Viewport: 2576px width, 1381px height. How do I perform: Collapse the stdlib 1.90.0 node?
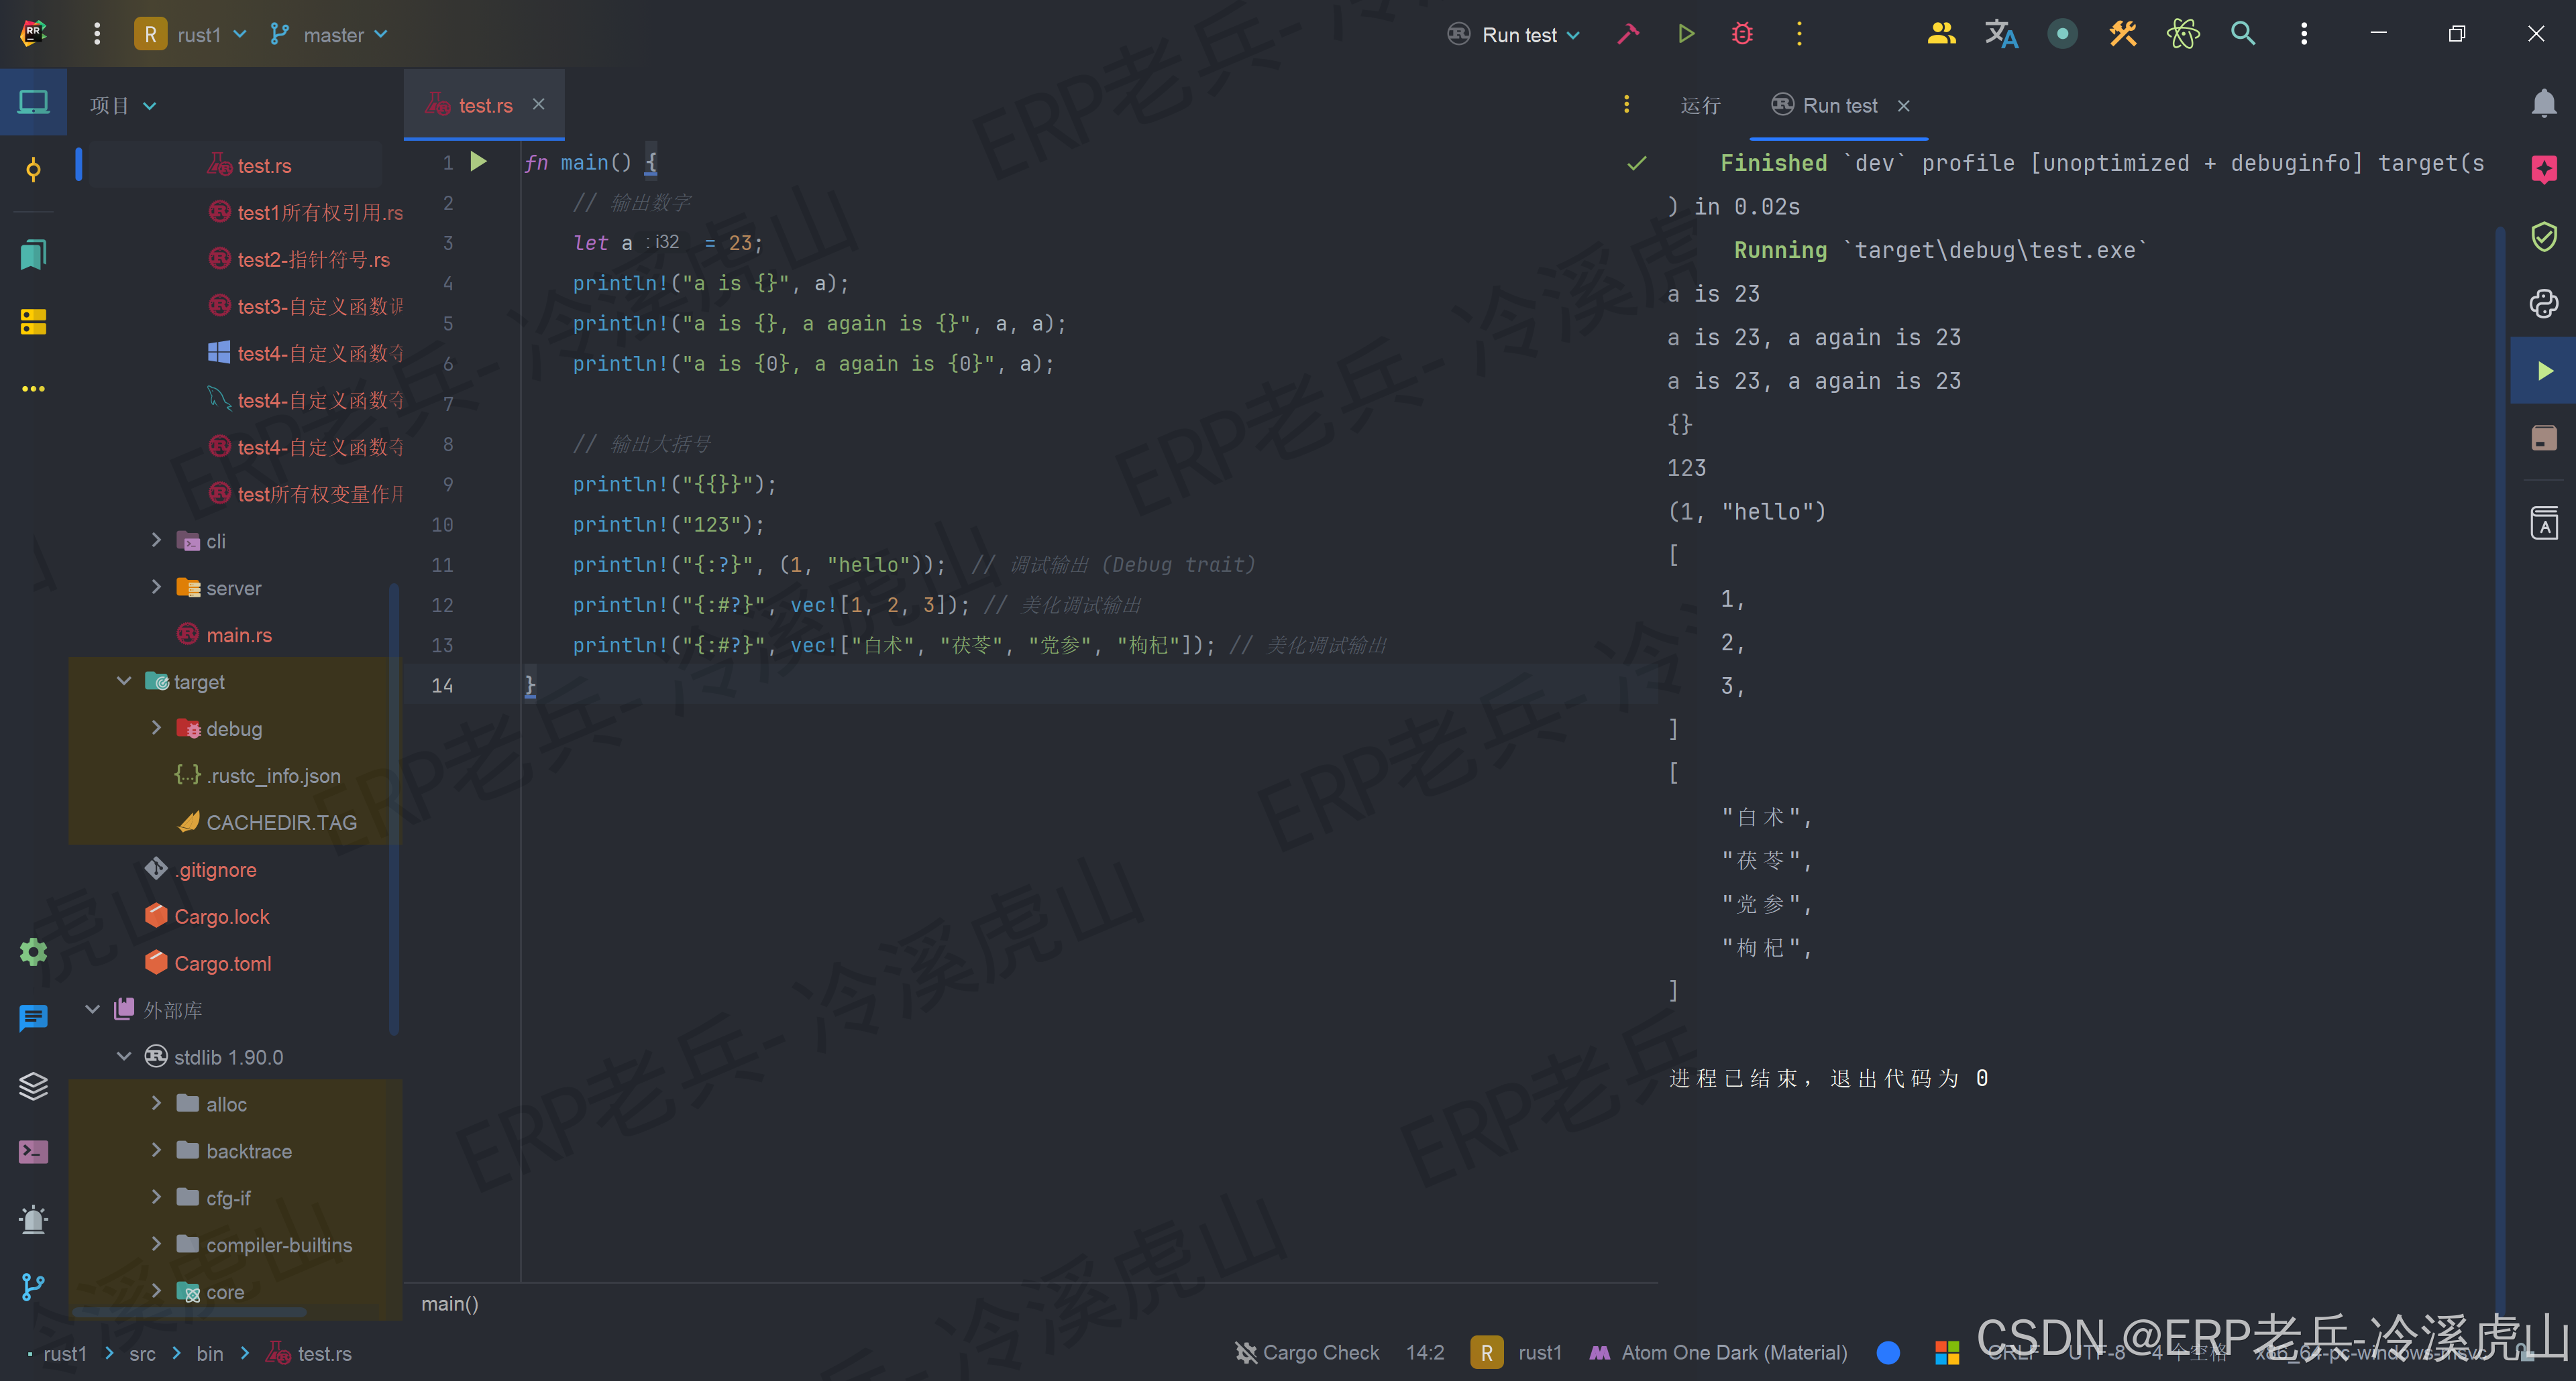[124, 1057]
